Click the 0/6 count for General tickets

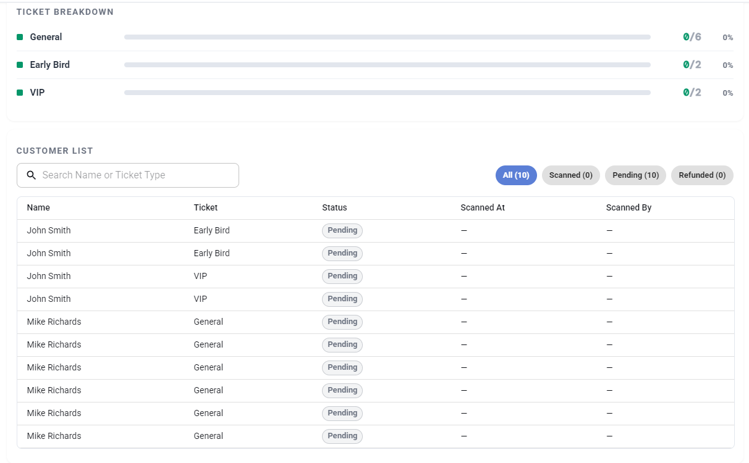coord(692,37)
